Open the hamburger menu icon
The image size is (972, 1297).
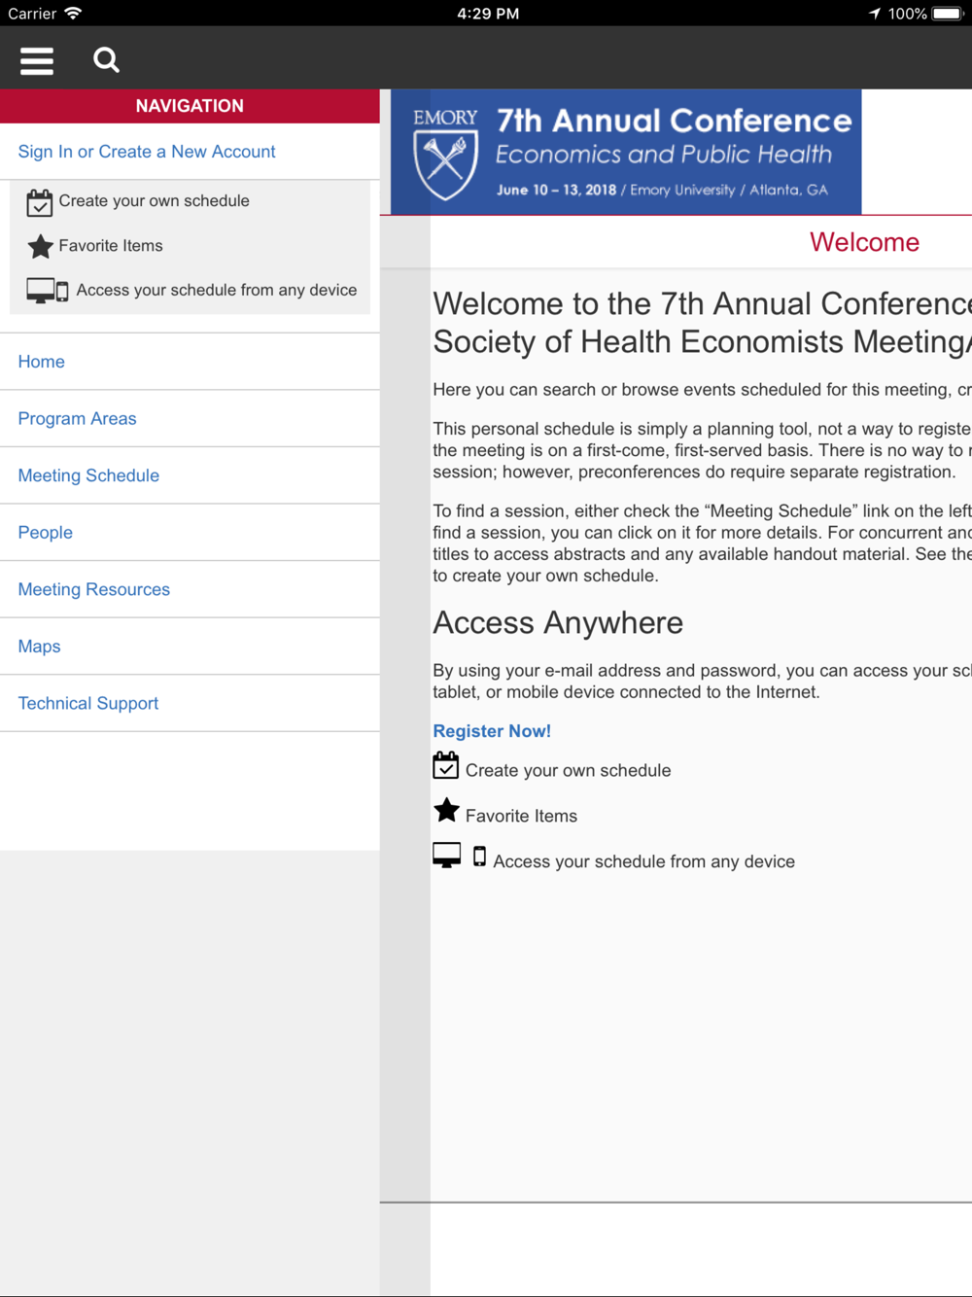pos(37,60)
